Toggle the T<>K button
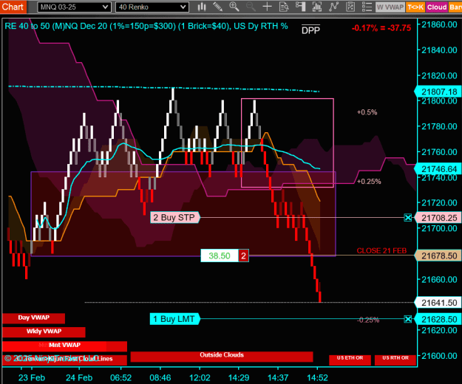 pyautogui.click(x=415, y=7)
